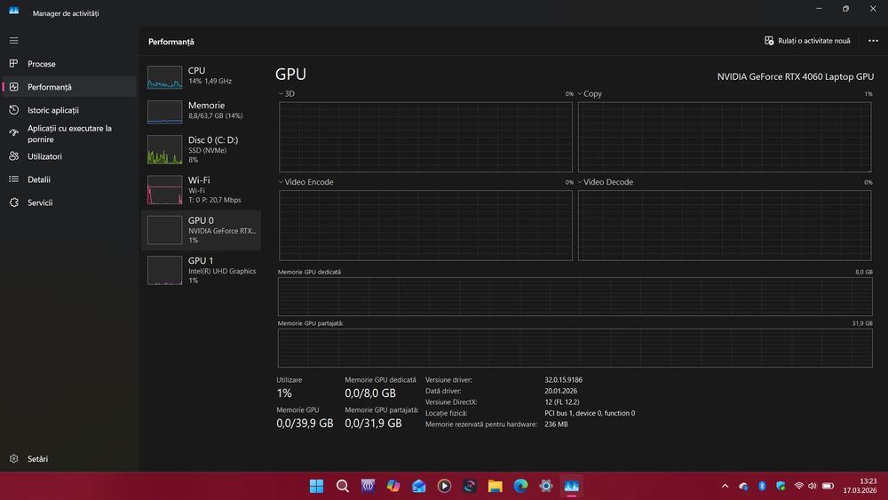This screenshot has width=888, height=500.
Task: Open File Explorer from taskbar
Action: click(x=495, y=486)
